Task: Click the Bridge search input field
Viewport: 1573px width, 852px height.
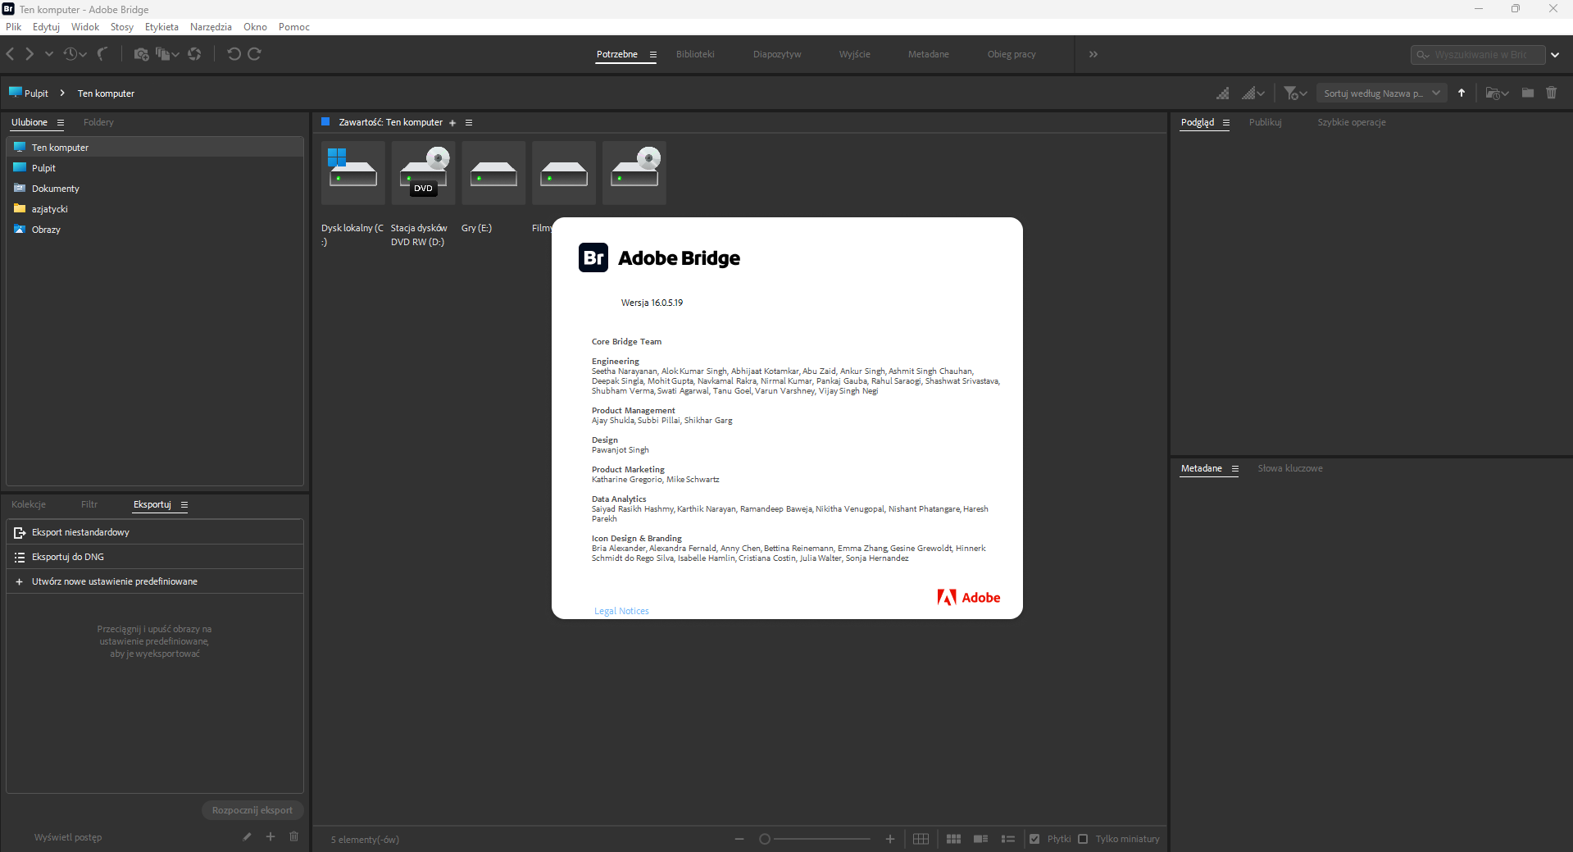Action: click(x=1478, y=55)
